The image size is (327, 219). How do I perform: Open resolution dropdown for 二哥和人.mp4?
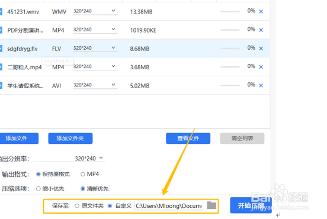click(95, 66)
